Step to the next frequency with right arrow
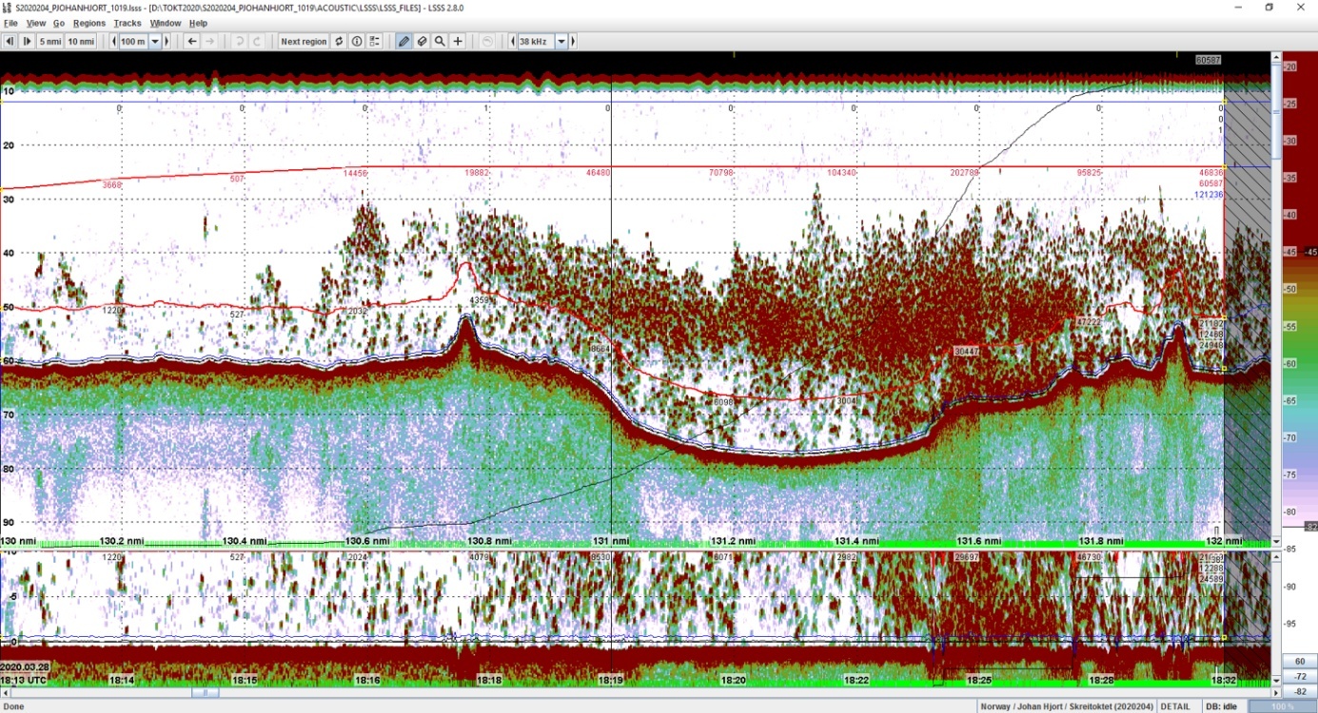The image size is (1318, 713). point(574,42)
